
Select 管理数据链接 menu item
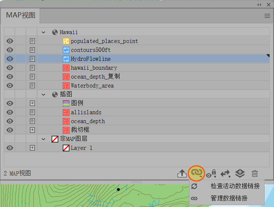(x=227, y=198)
